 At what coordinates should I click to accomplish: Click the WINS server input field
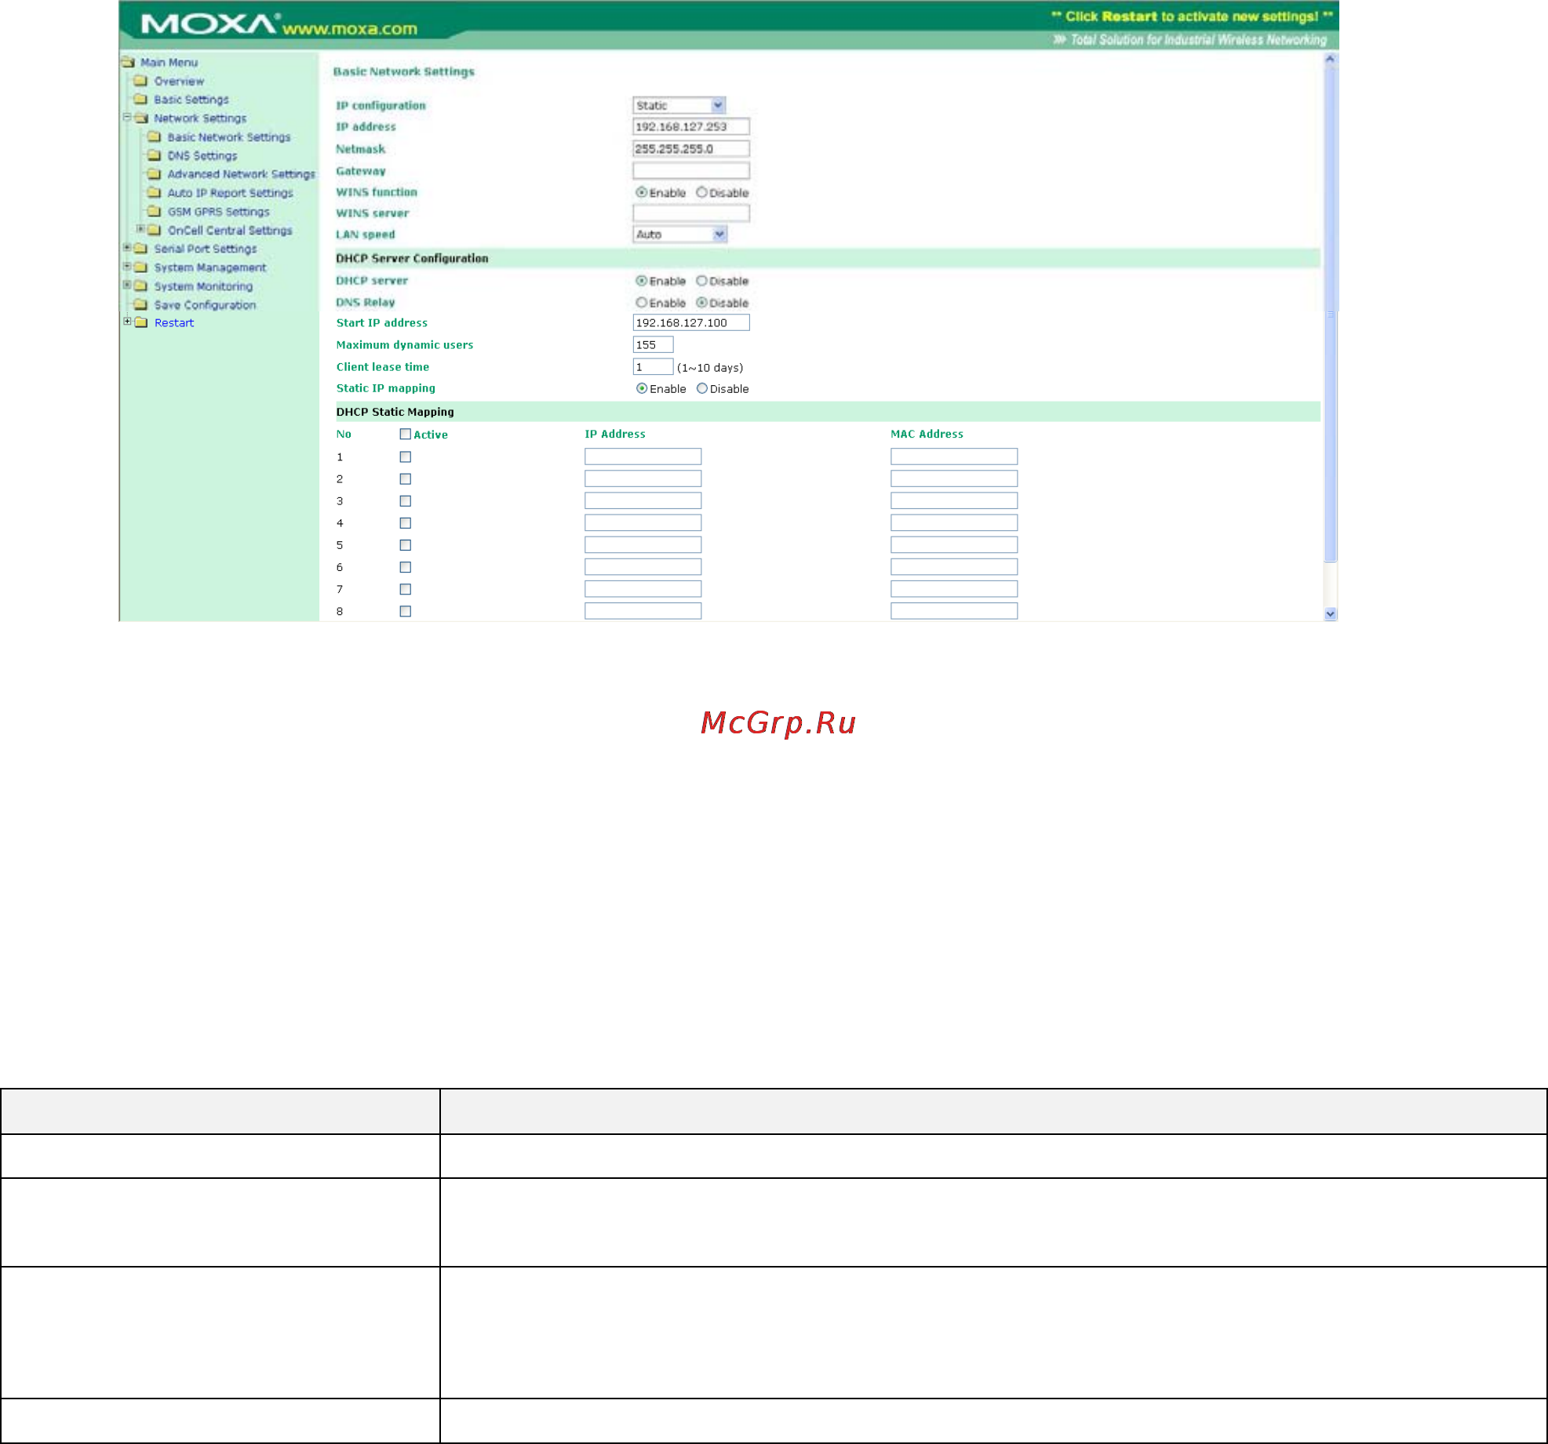[x=691, y=213]
